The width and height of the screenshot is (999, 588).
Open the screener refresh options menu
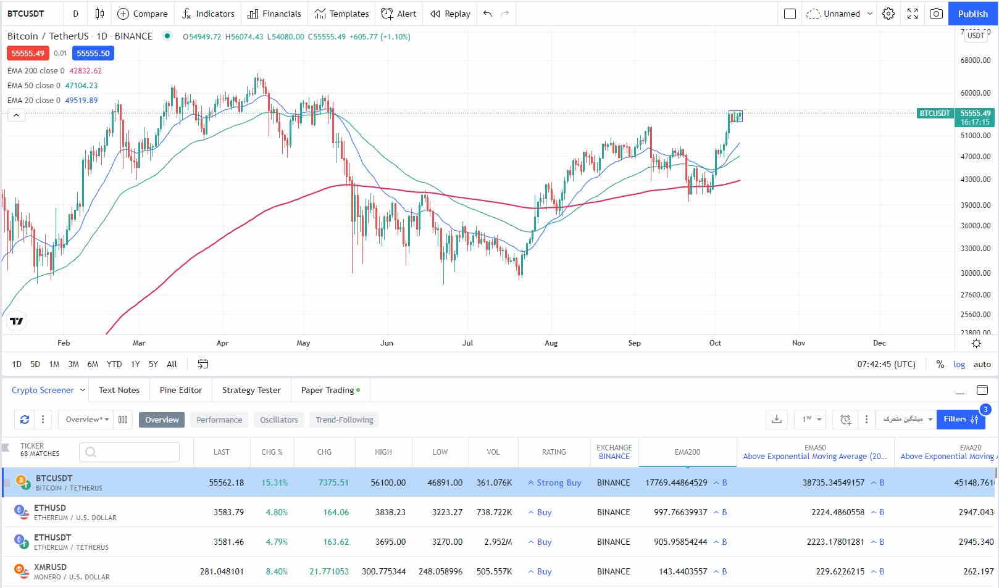pyautogui.click(x=43, y=420)
